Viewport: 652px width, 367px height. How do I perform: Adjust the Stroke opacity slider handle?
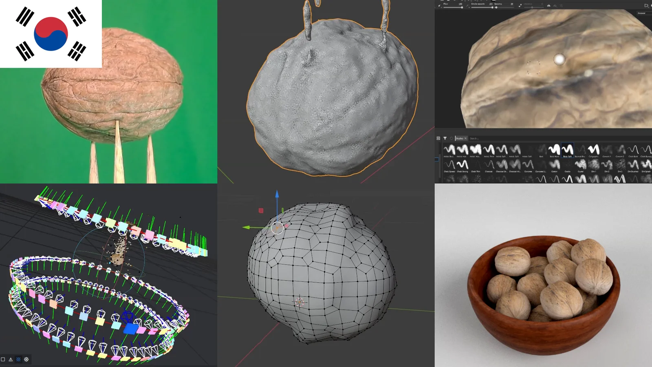[493, 7]
